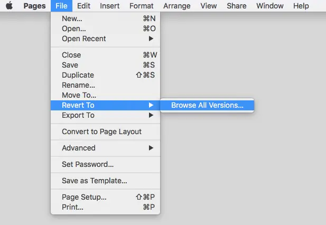Select Browse All Versions submenu item
Viewport: 326px width, 225px height.
click(207, 105)
